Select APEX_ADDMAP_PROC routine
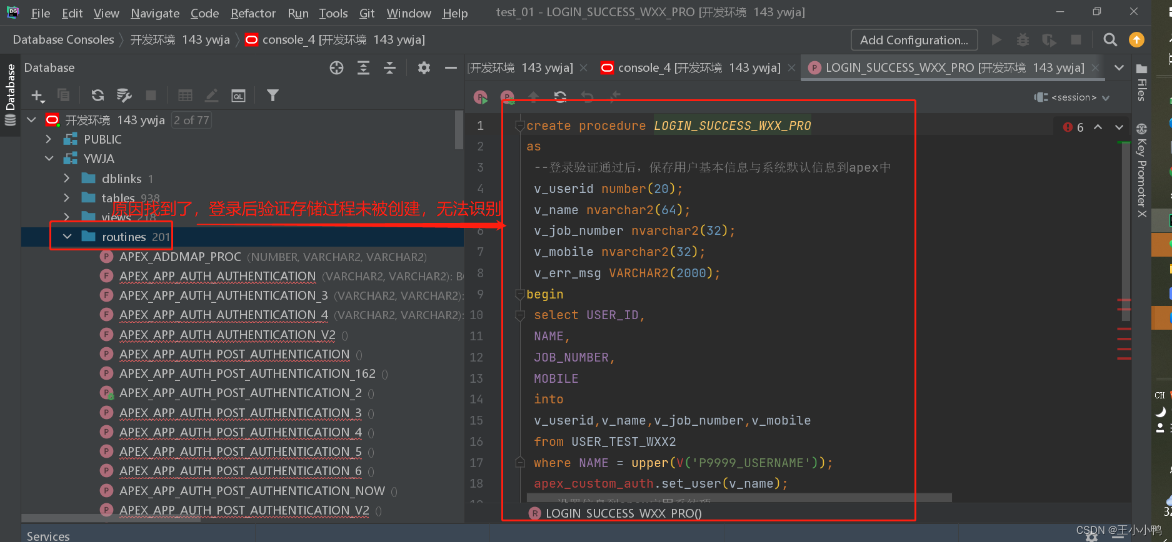 pos(180,257)
